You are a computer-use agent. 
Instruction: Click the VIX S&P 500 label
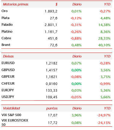(x=11, y=115)
